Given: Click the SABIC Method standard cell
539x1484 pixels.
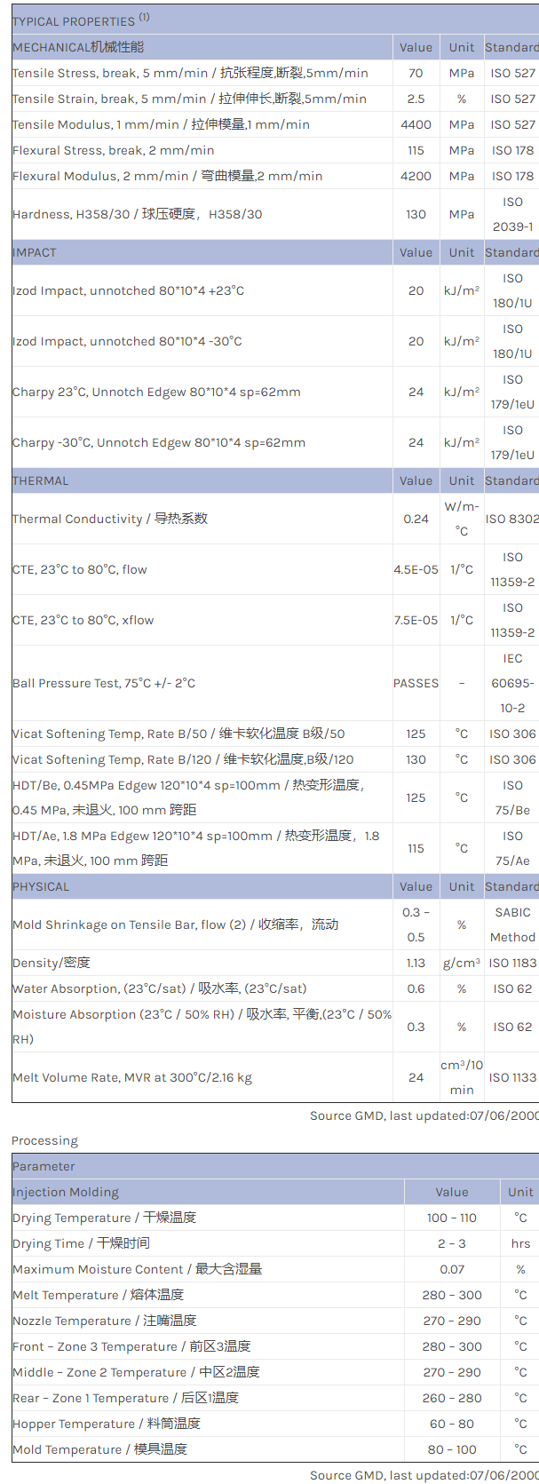Looking at the screenshot, I should pyautogui.click(x=512, y=925).
